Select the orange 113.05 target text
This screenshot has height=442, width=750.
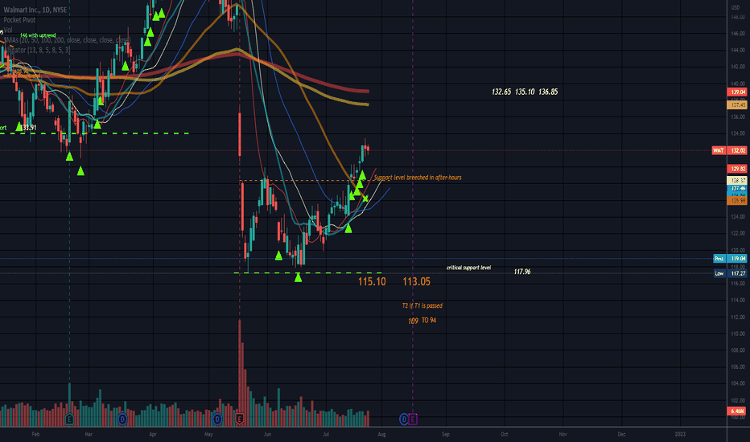point(417,281)
